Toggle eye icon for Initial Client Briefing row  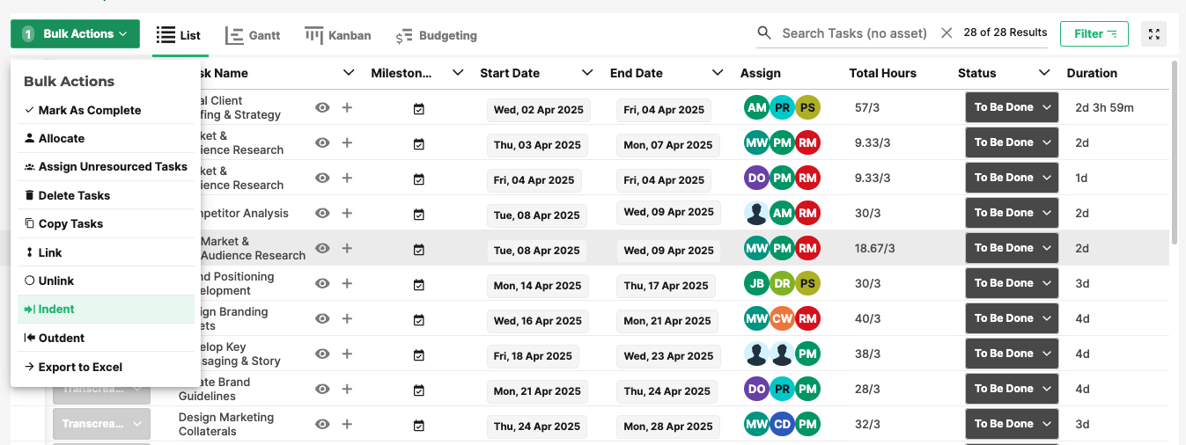pyautogui.click(x=323, y=107)
